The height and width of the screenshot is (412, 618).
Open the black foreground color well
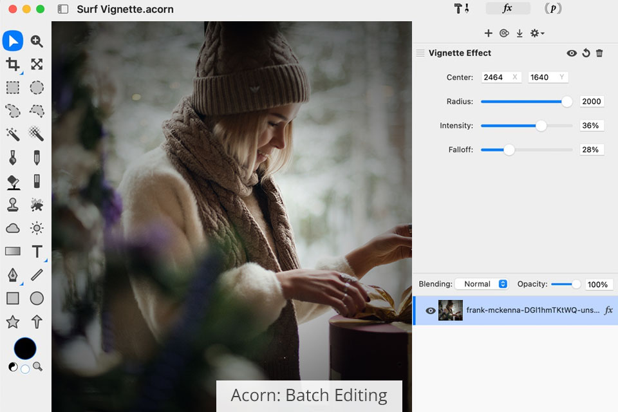click(x=25, y=348)
